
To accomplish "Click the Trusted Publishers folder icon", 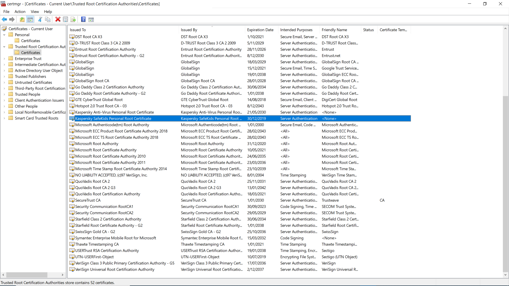I will 11,77.
